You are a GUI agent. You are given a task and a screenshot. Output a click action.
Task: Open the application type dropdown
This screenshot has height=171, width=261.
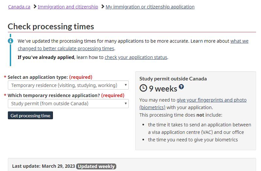click(68, 85)
